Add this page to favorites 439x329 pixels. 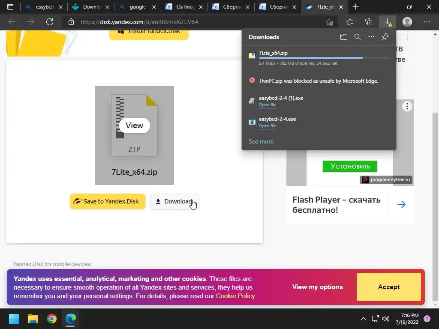(330, 22)
